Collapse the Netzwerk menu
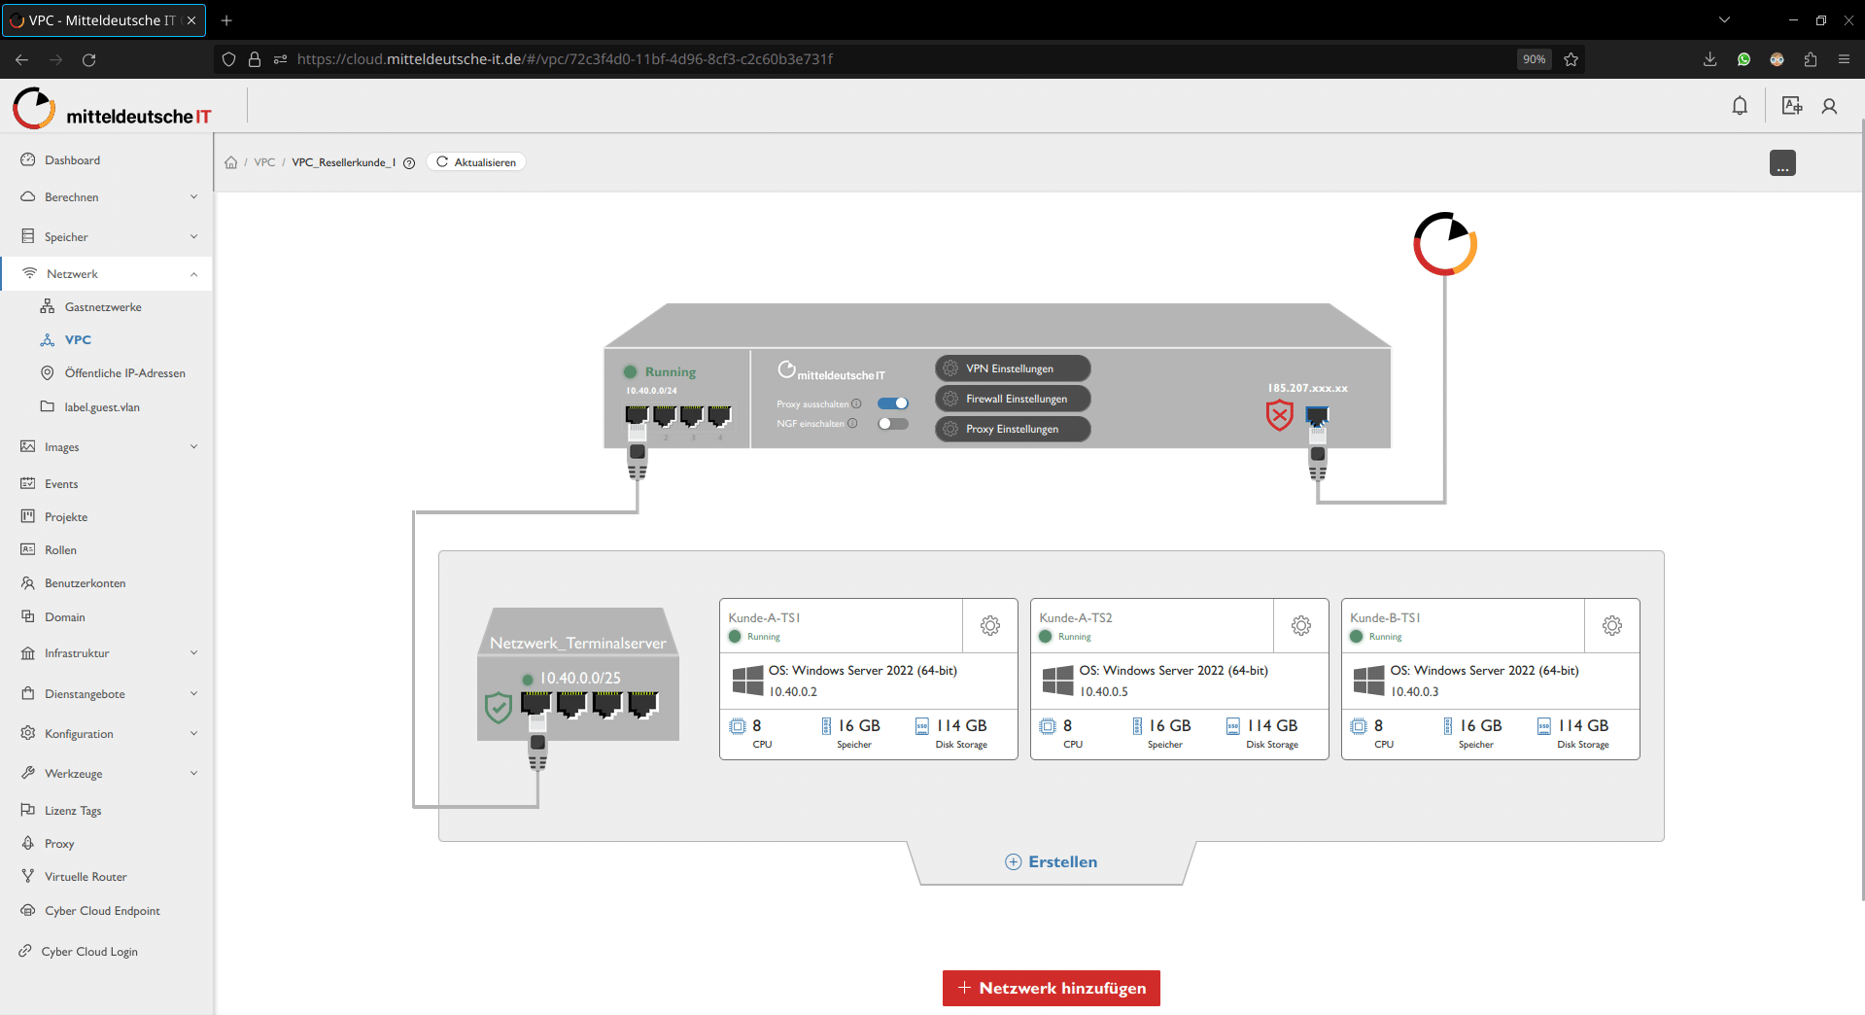The width and height of the screenshot is (1865, 1015). 106,274
